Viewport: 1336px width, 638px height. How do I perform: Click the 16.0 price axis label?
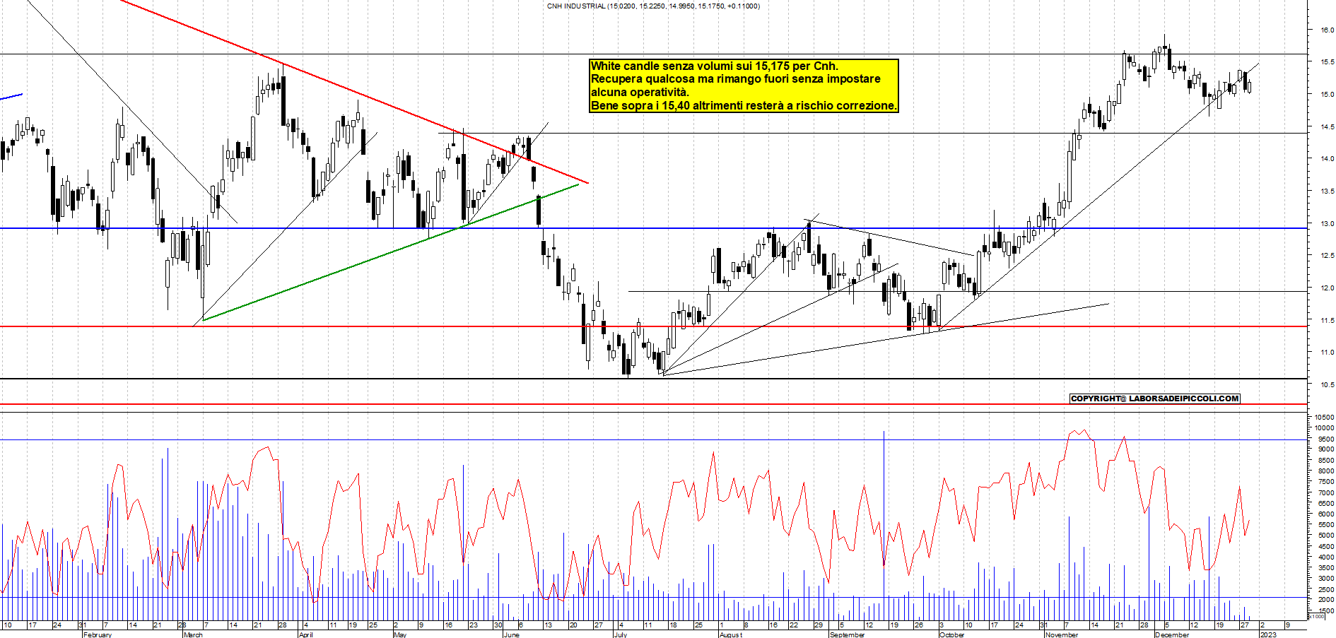click(x=1327, y=30)
